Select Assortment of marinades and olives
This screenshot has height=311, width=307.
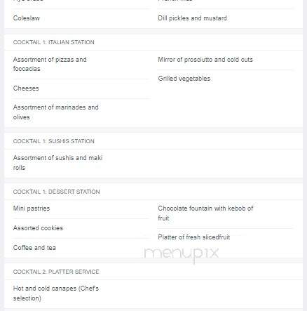point(56,112)
